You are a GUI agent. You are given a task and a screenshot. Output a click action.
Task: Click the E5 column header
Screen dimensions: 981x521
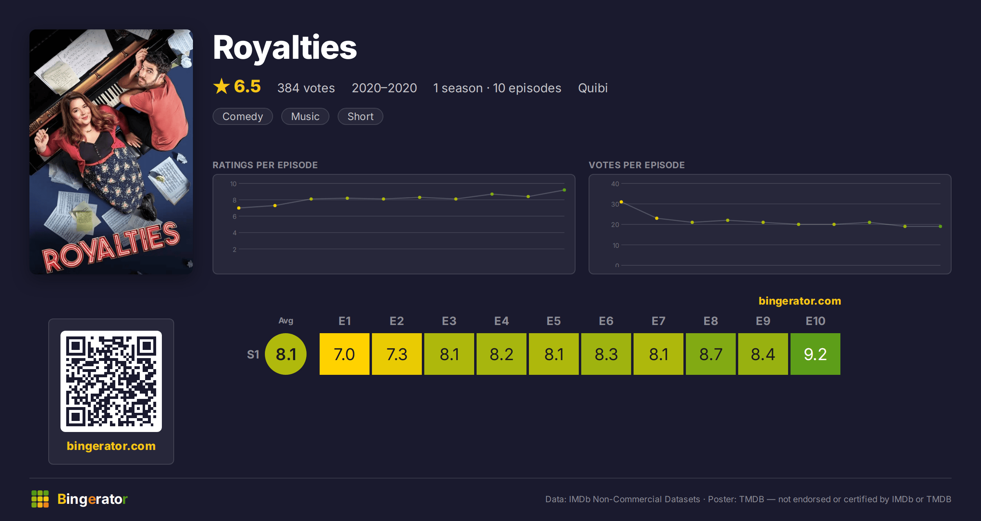(554, 321)
